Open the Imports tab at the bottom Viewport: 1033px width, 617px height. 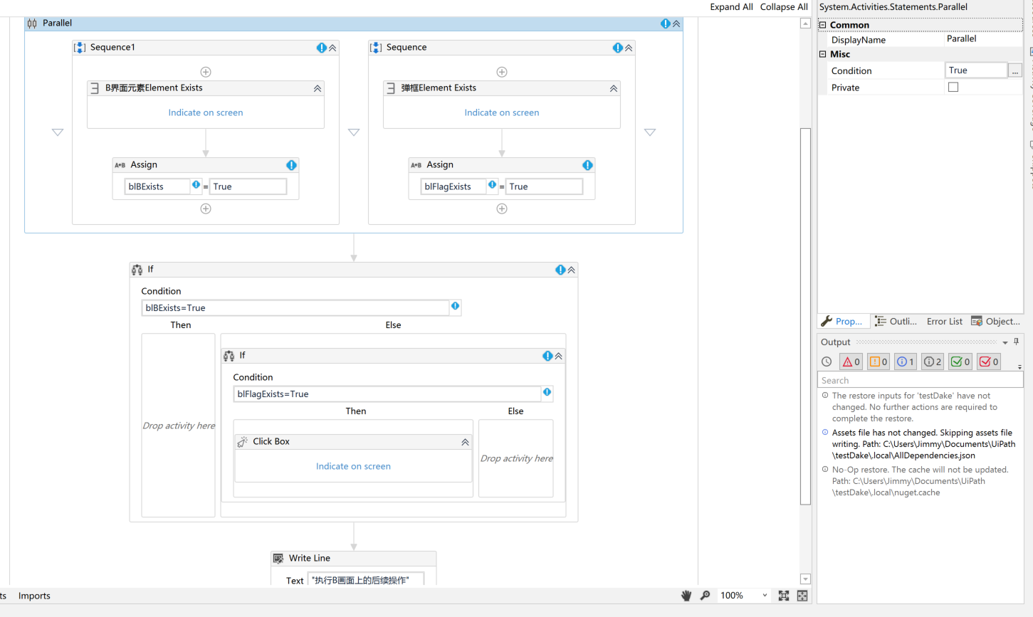[33, 596]
